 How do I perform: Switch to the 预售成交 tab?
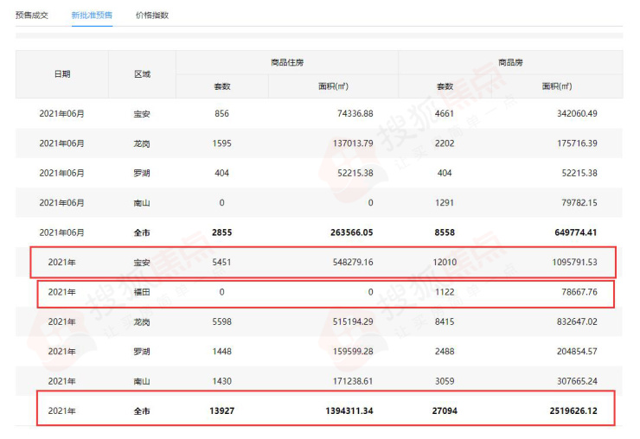[x=32, y=15]
